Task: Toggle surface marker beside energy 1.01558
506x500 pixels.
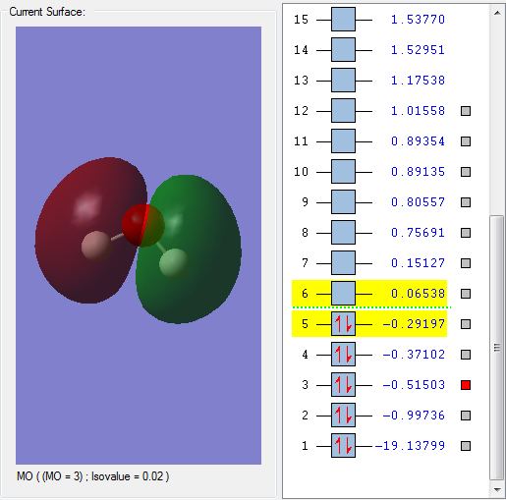Action: [466, 111]
